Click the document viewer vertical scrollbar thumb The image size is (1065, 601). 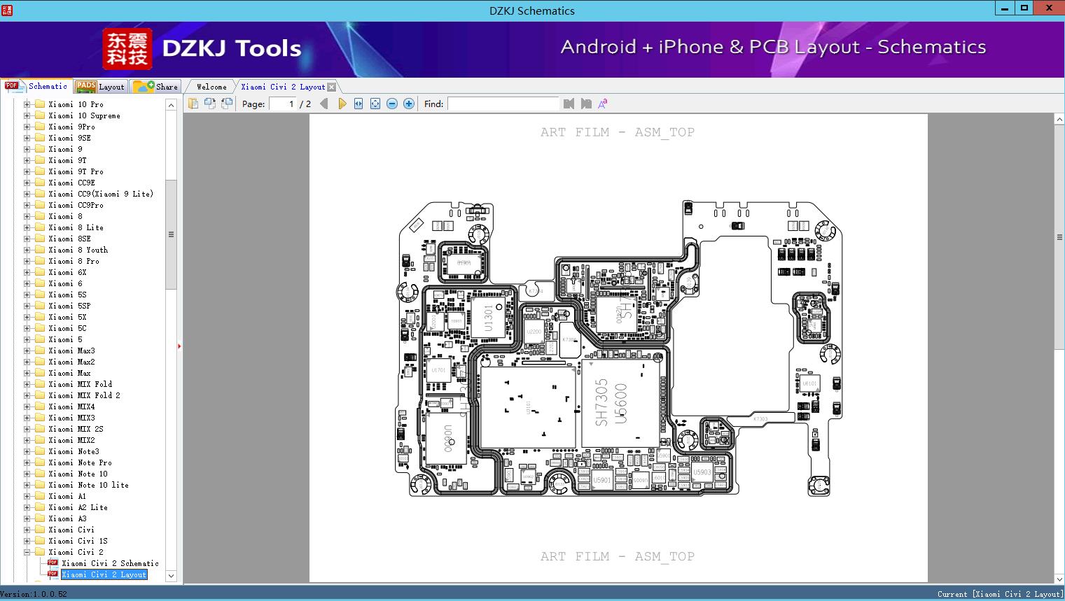1059,237
